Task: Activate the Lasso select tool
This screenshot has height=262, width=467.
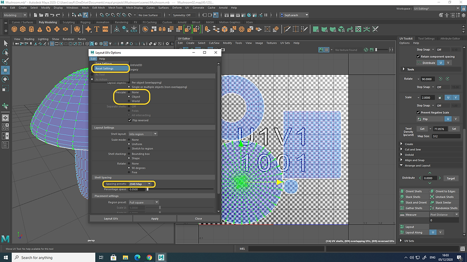Action: [5, 52]
